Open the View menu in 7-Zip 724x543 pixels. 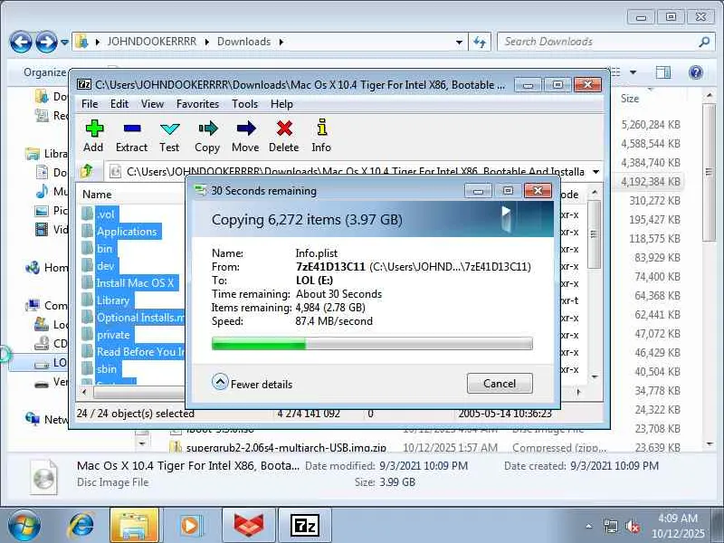(x=152, y=104)
